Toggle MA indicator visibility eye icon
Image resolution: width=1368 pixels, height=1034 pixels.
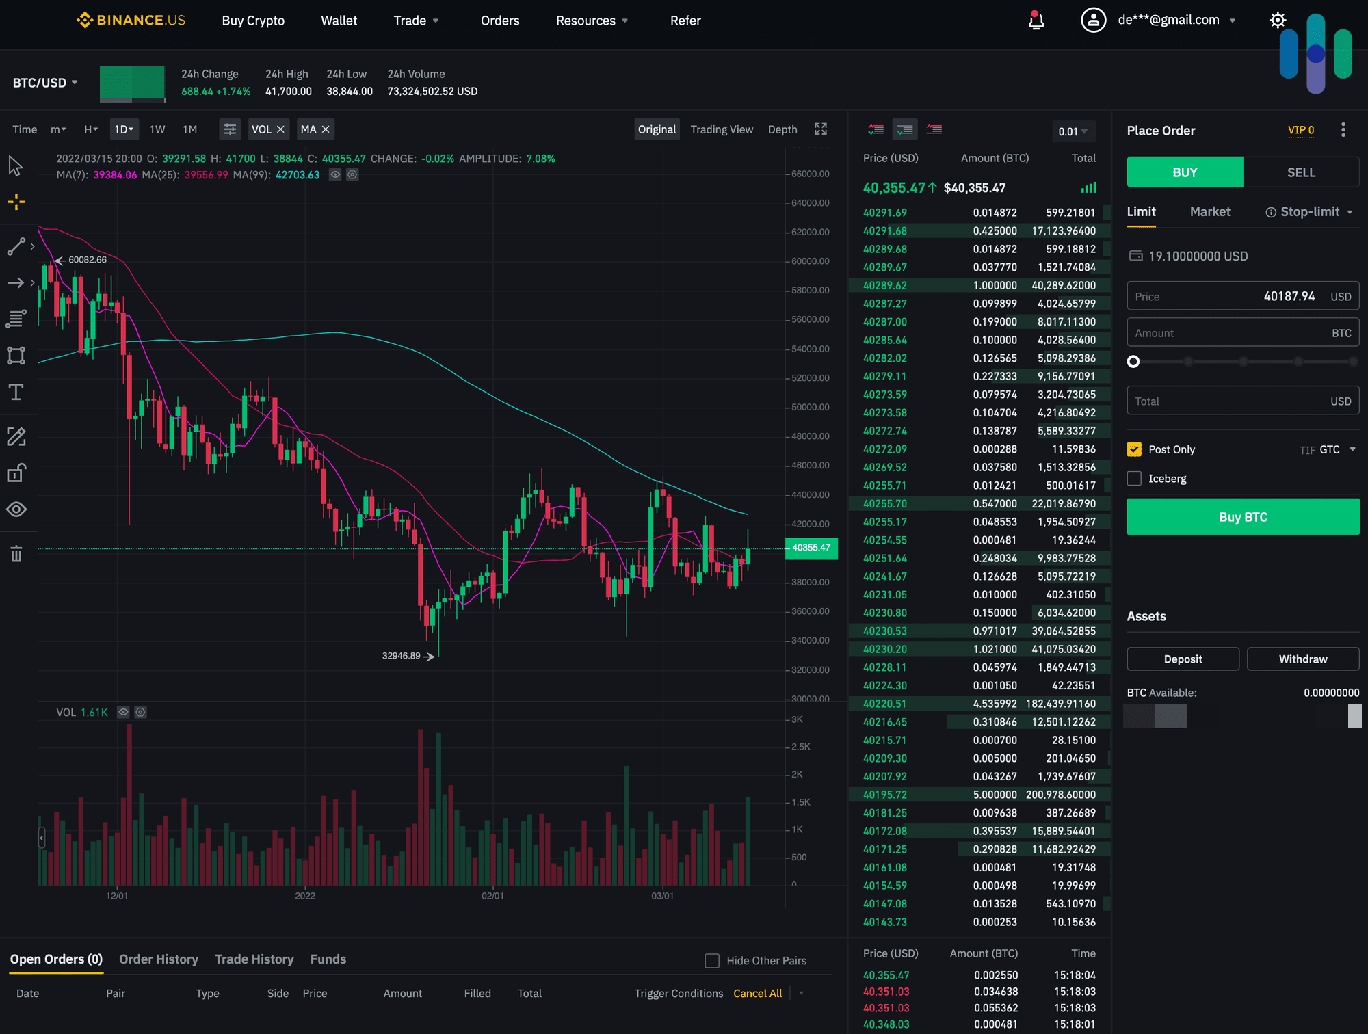coord(335,174)
